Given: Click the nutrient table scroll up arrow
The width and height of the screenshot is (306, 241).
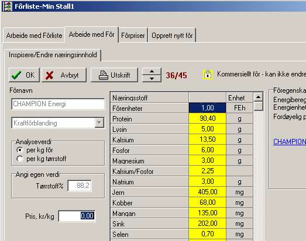Looking at the screenshot, I should pos(258,97).
